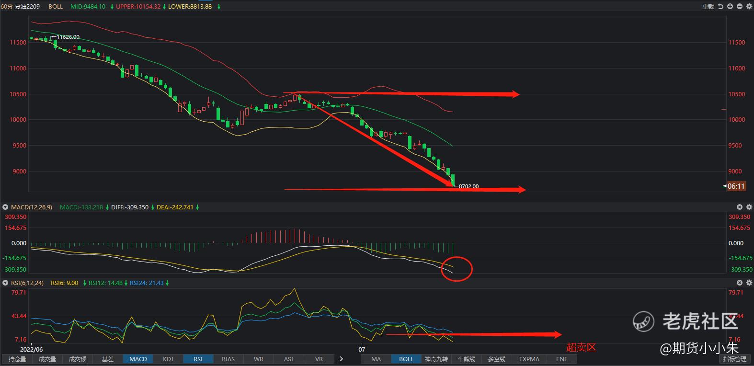Image resolution: width=754 pixels, height=366 pixels.
Task: Close the MACD indicator panel
Action: (x=740, y=207)
